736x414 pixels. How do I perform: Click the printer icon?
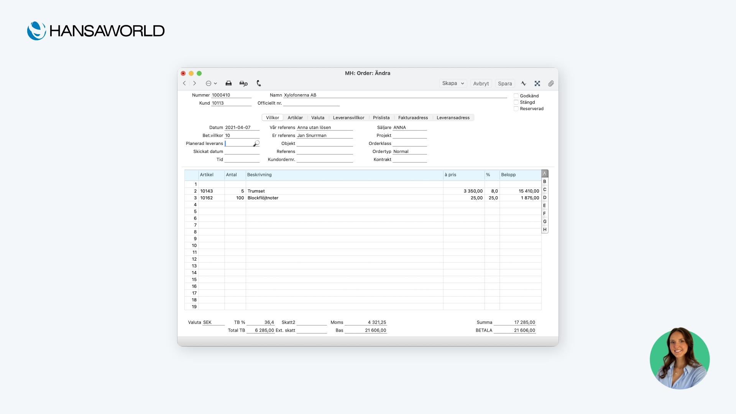click(228, 83)
